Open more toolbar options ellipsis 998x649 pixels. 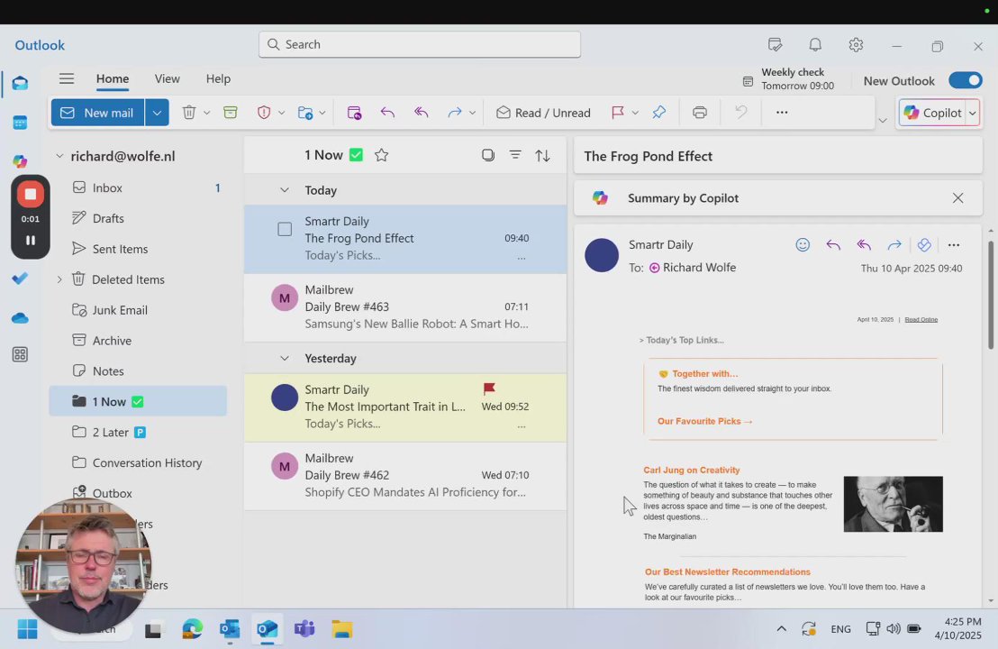pos(782,113)
